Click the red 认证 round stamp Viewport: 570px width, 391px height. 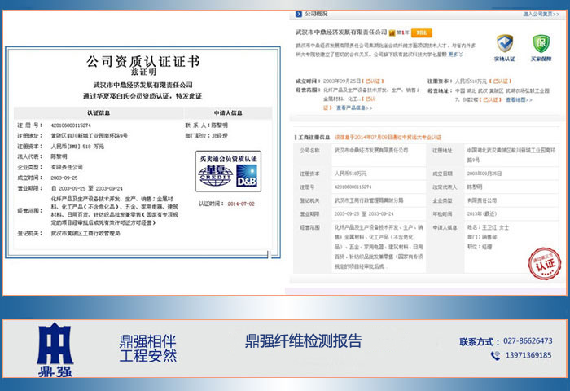[x=544, y=261]
